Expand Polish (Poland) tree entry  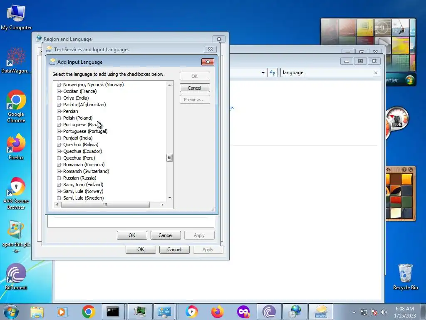(59, 118)
